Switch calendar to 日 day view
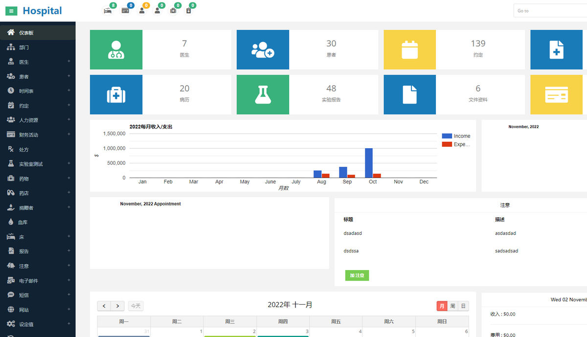587x337 pixels. click(x=463, y=306)
